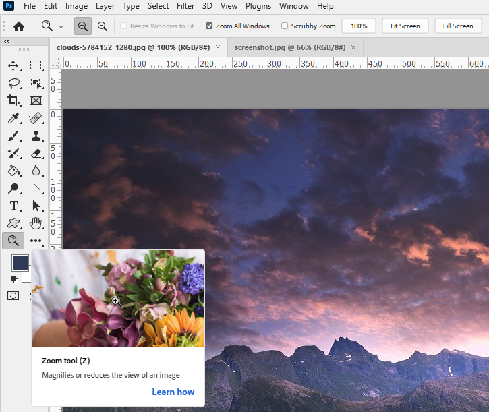Click the ruler origin corner box

click(x=55, y=63)
